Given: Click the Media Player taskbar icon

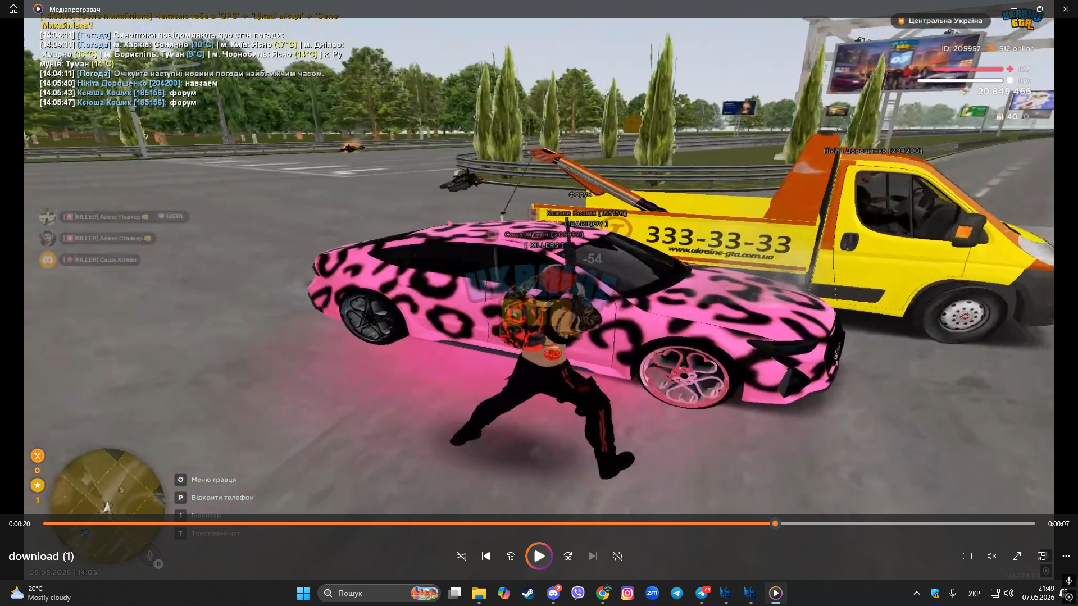Looking at the screenshot, I should [x=776, y=593].
